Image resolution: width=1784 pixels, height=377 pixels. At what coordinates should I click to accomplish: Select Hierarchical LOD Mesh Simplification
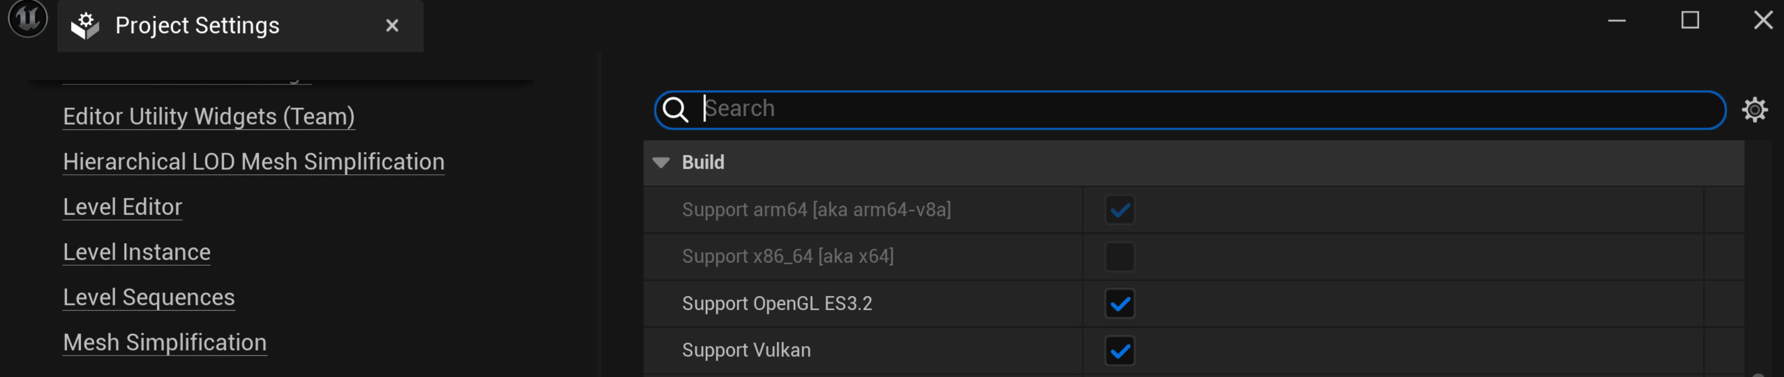(x=253, y=161)
